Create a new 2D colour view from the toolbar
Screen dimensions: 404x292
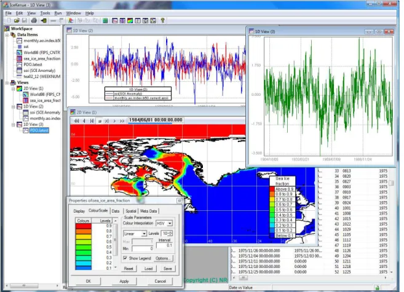click(130, 21)
